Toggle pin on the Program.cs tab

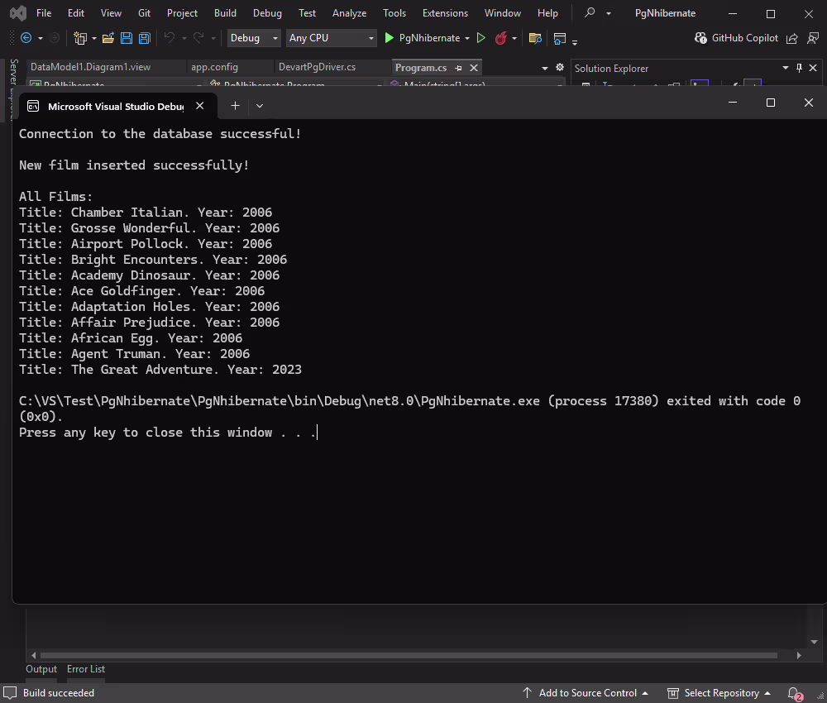coord(459,68)
